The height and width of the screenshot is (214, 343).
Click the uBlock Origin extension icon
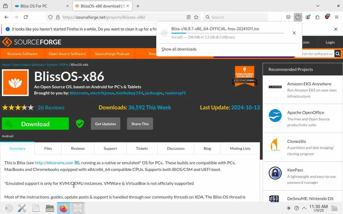tap(327, 17)
